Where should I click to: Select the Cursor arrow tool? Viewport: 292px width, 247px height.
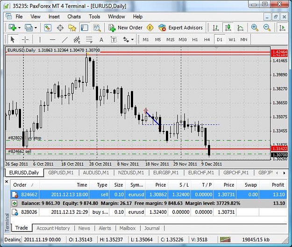coord(13,39)
